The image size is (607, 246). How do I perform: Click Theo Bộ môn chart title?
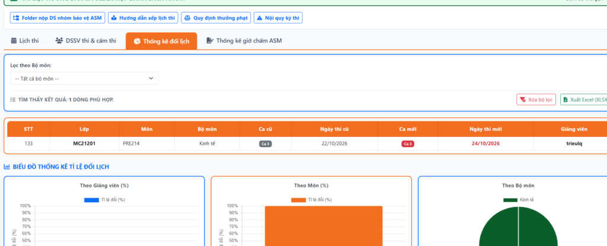pos(518,186)
